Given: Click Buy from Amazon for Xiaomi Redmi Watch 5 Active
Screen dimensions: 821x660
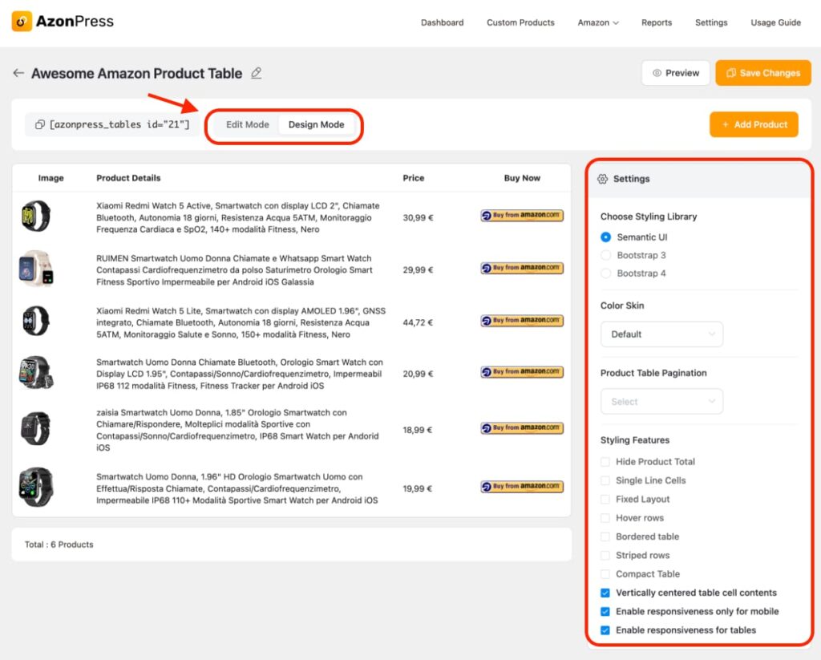Looking at the screenshot, I should pos(522,215).
